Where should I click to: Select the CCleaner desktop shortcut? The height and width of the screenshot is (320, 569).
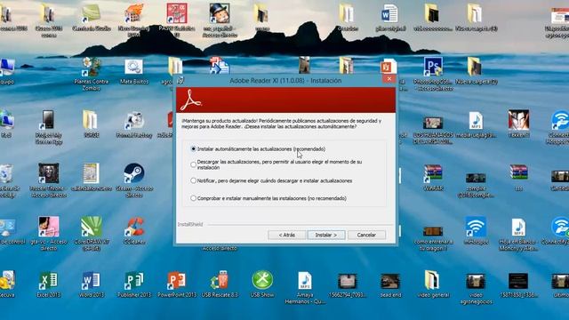(x=134, y=231)
